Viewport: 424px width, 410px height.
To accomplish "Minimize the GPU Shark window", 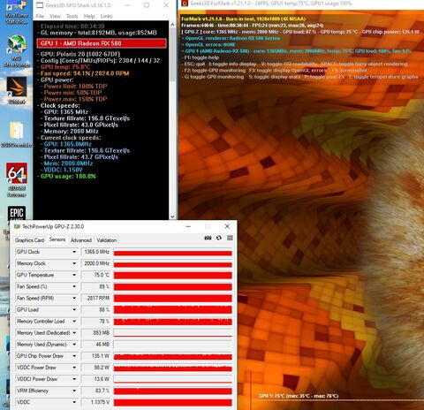I will (127, 5).
